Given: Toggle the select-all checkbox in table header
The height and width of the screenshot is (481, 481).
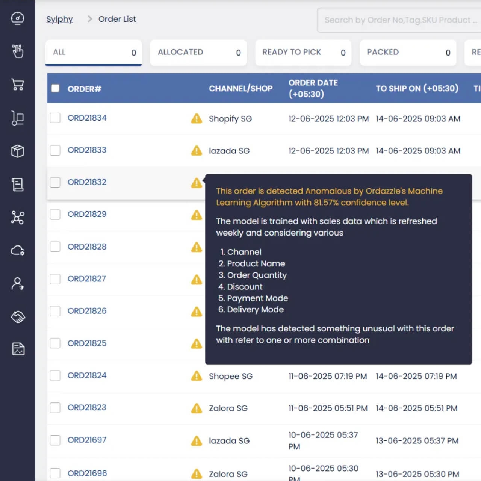Looking at the screenshot, I should tap(55, 88).
